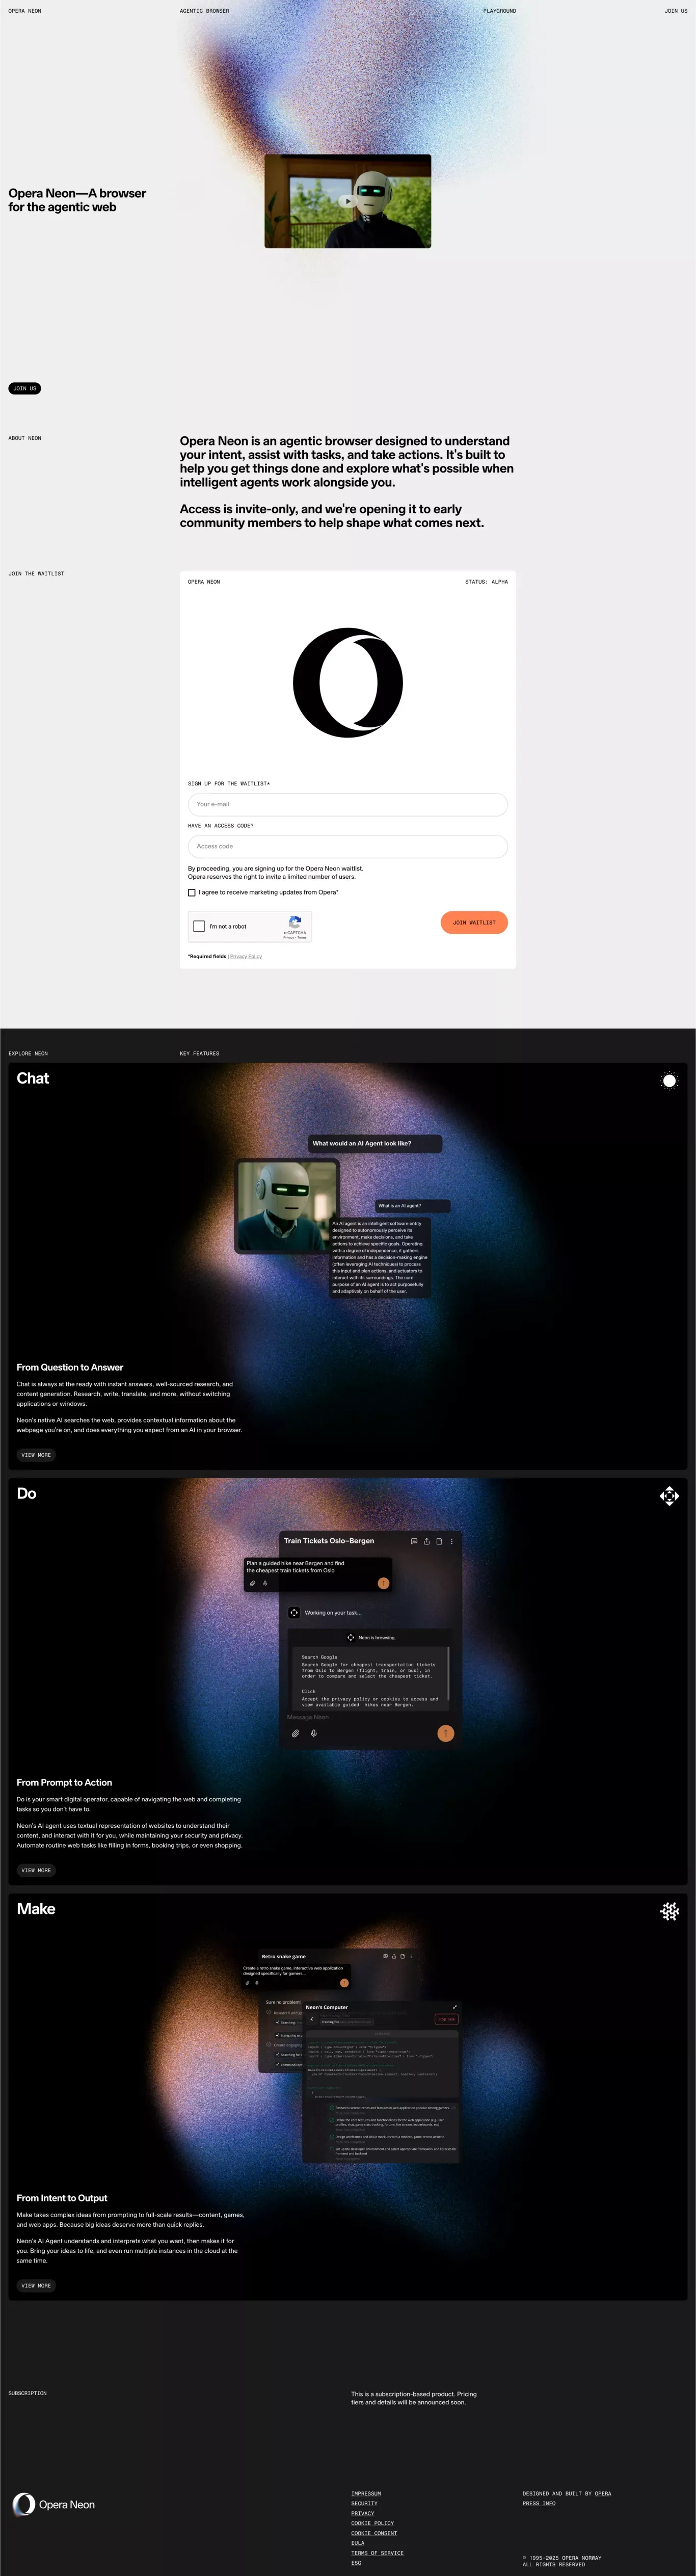The width and height of the screenshot is (696, 2576).
Task: Click the Chat feature icon at card corner
Action: coord(669,1081)
